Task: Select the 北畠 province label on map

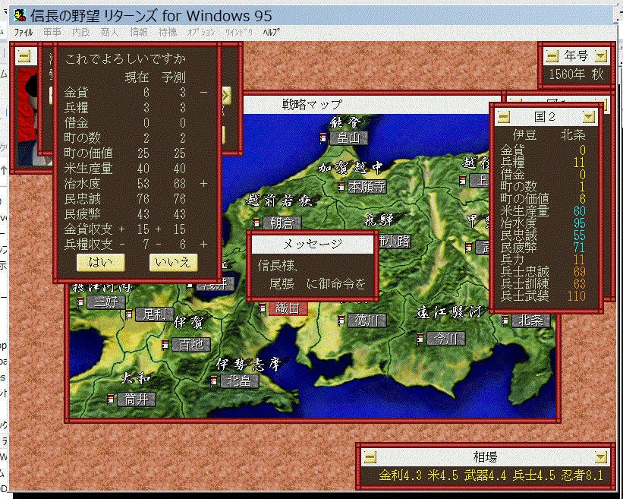Action: click(239, 381)
